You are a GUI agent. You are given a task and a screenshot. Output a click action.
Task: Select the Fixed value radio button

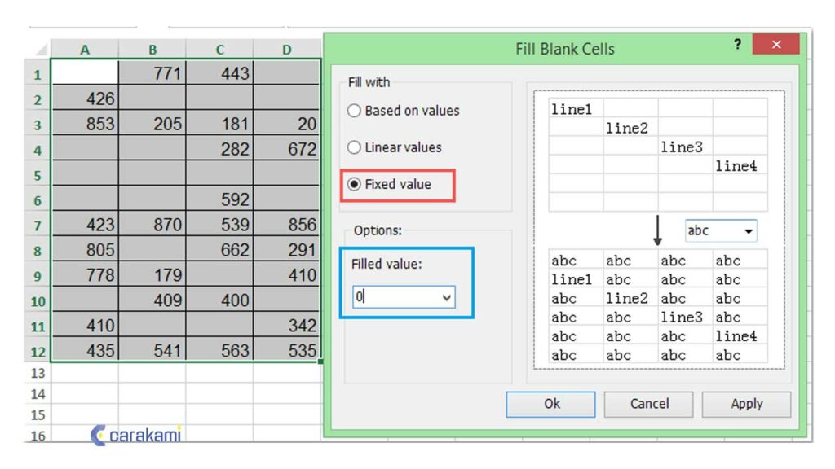(355, 184)
